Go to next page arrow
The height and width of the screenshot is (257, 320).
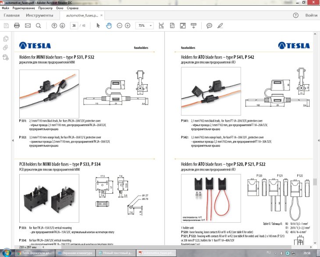(62, 25)
